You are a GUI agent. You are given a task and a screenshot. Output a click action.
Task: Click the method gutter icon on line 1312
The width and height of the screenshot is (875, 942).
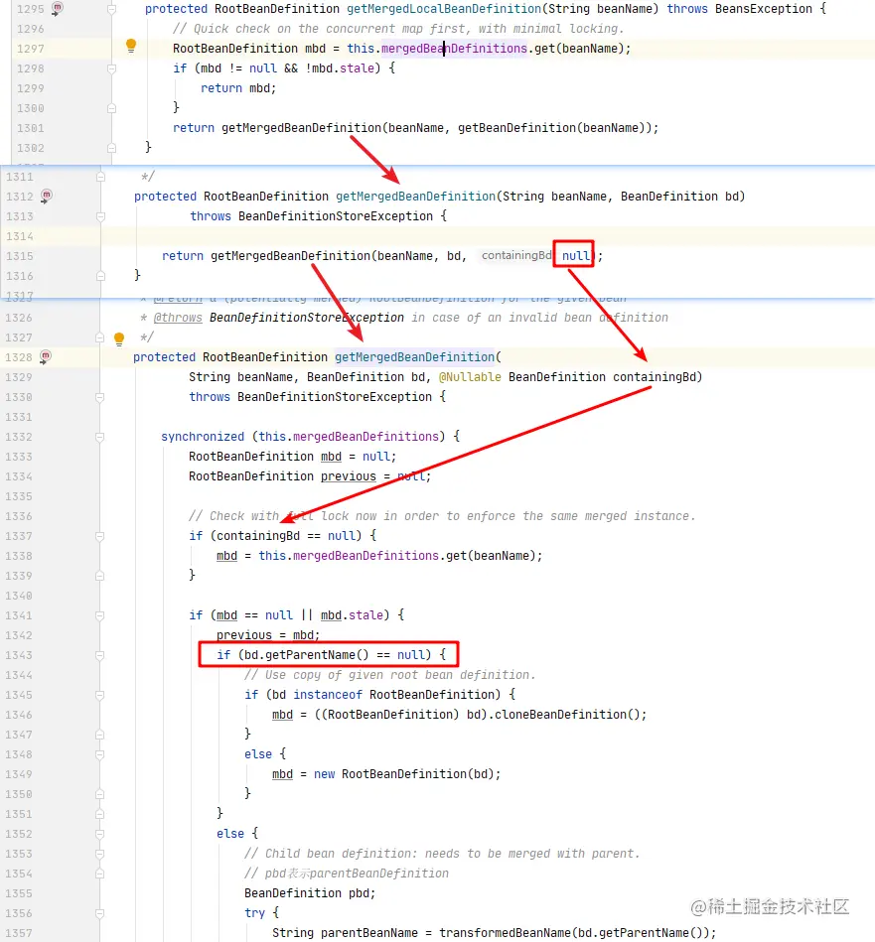point(47,196)
